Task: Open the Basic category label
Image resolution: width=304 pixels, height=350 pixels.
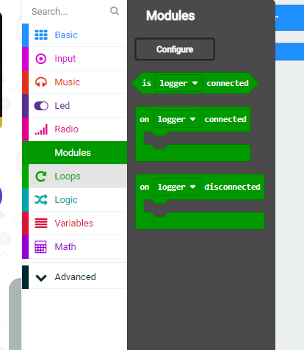Action: (x=66, y=35)
